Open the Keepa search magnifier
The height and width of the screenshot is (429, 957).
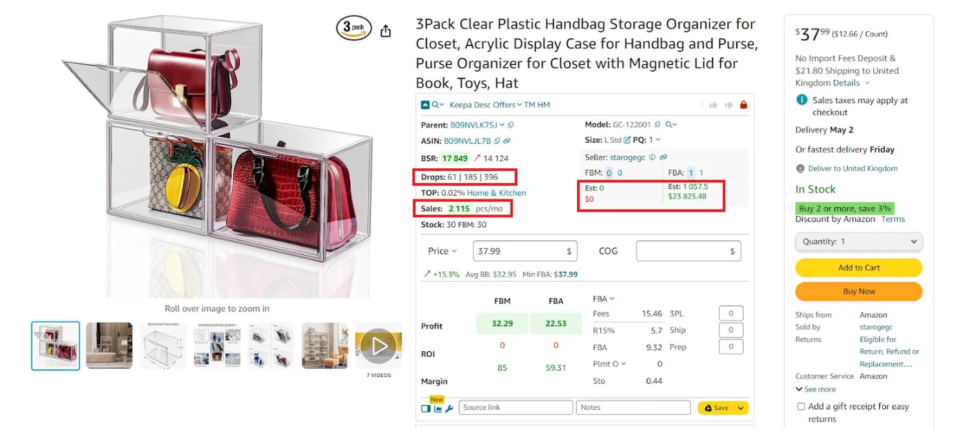[x=436, y=105]
